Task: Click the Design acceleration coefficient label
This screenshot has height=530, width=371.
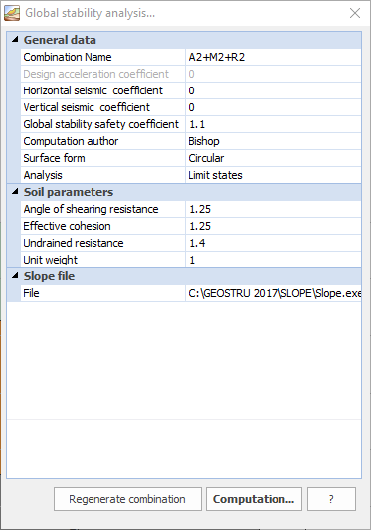Action: click(96, 74)
